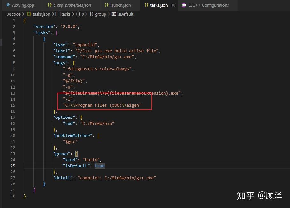Image resolution: width=290 pixels, height=208 pixels.
Task: Open the launch.json tab
Action: tap(118, 5)
